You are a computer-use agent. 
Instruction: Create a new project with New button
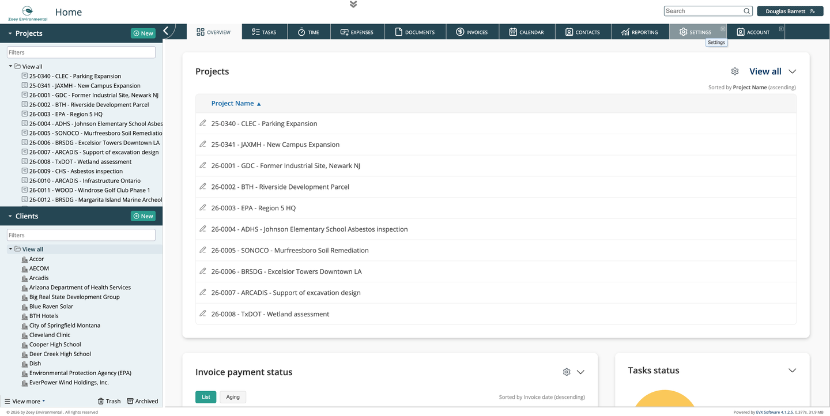(143, 33)
